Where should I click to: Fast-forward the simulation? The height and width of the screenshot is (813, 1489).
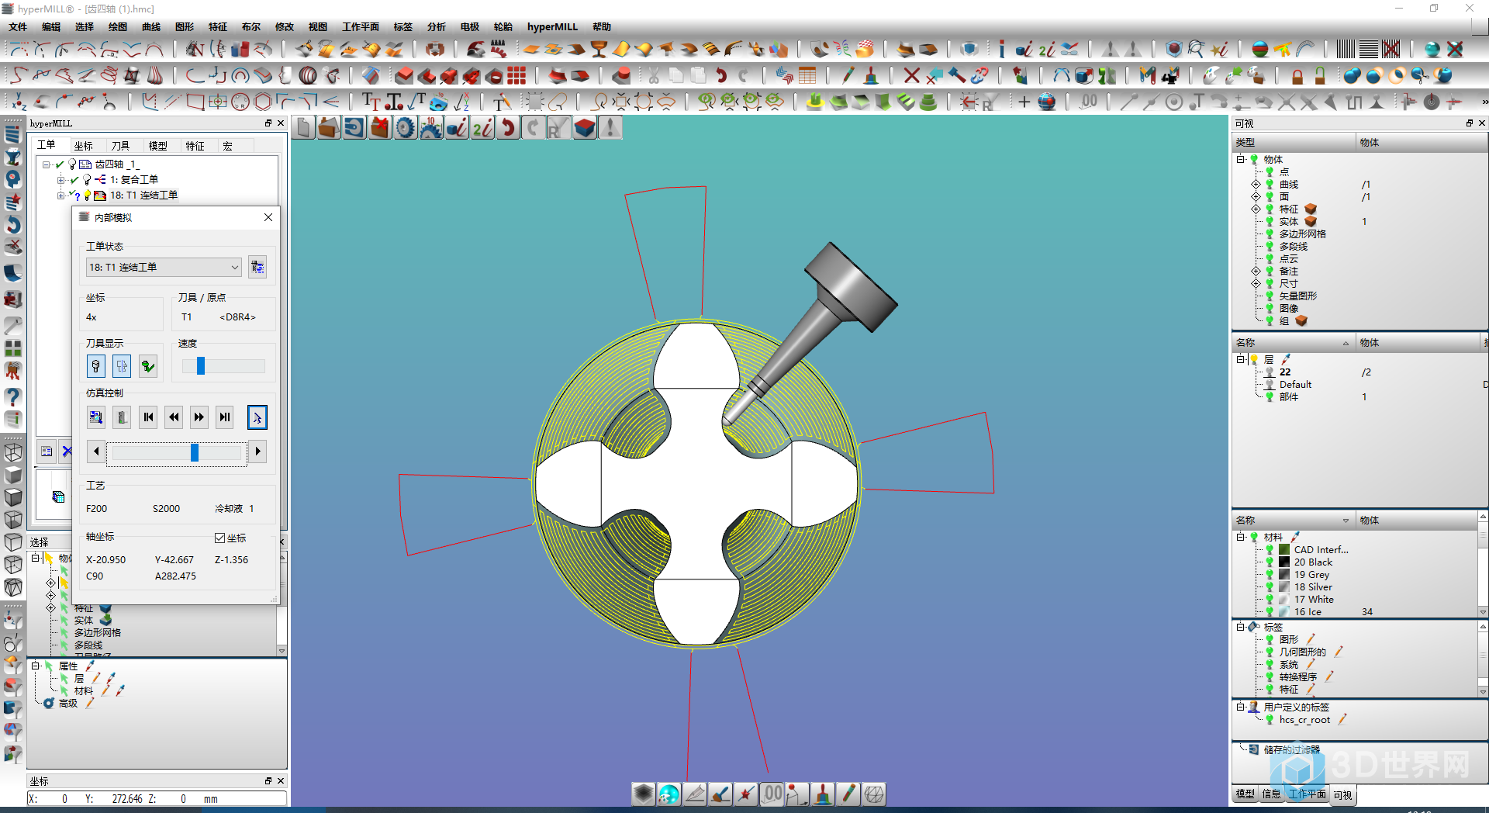pos(199,417)
